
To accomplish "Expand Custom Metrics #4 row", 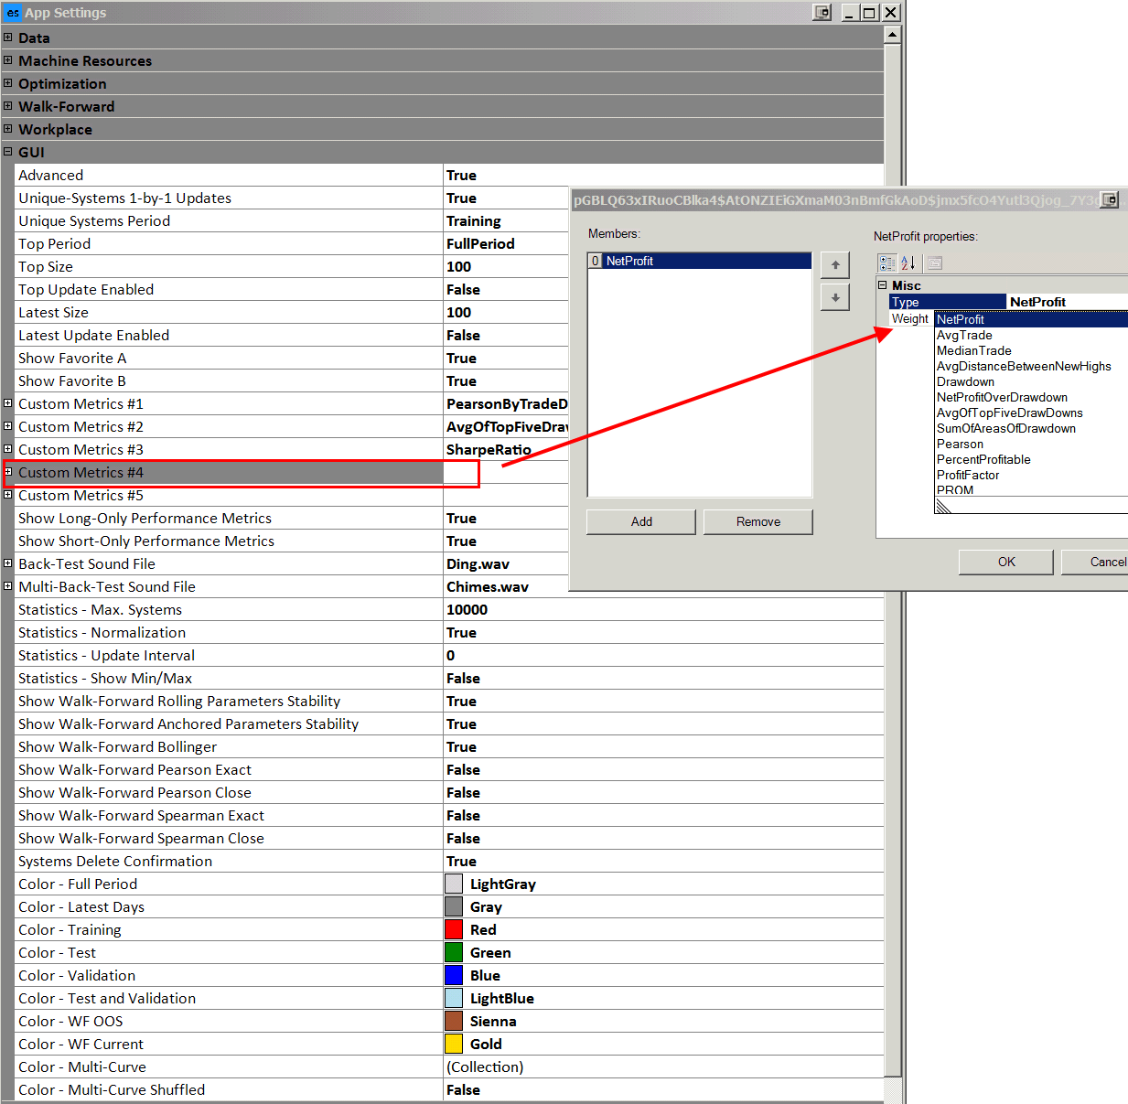I will click(x=8, y=472).
